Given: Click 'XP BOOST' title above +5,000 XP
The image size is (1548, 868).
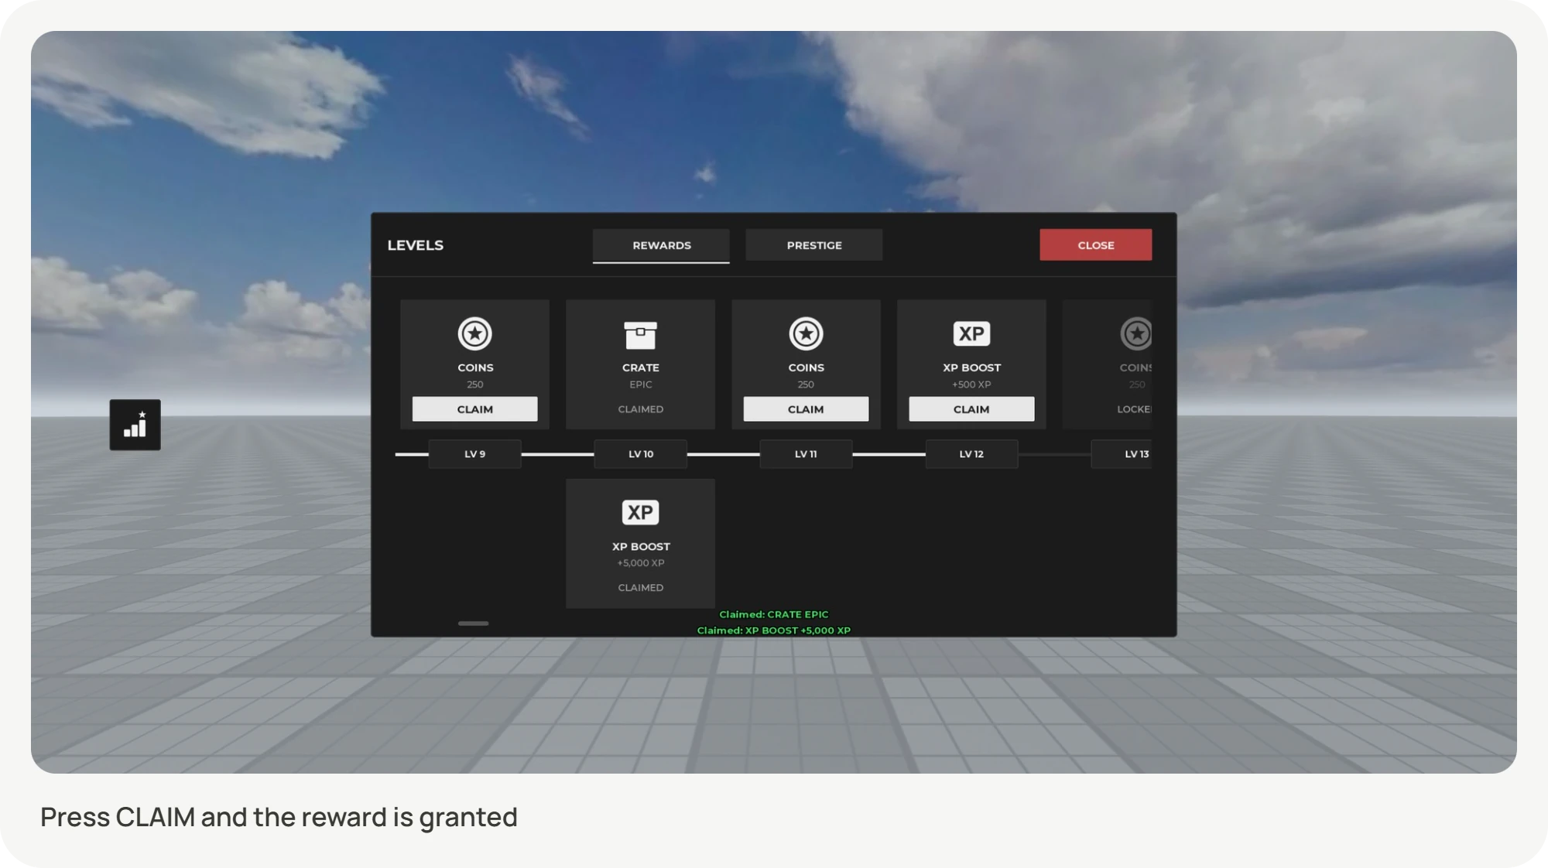Looking at the screenshot, I should 640,546.
